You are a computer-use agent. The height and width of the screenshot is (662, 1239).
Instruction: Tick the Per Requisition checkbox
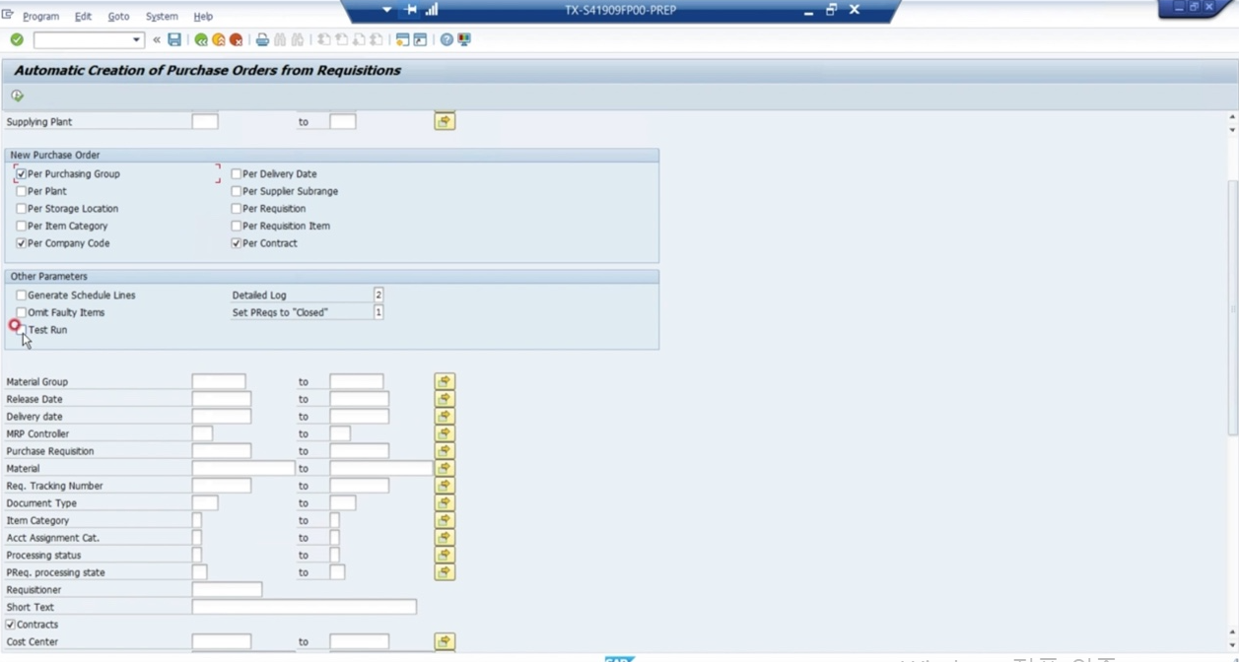[x=236, y=209]
